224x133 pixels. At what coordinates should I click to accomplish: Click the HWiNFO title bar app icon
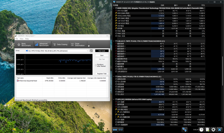click(x=114, y=2)
